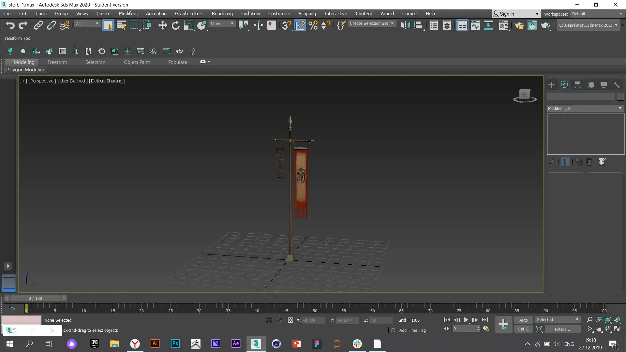
Task: Expand the Modifier List dropdown
Action: 585,108
